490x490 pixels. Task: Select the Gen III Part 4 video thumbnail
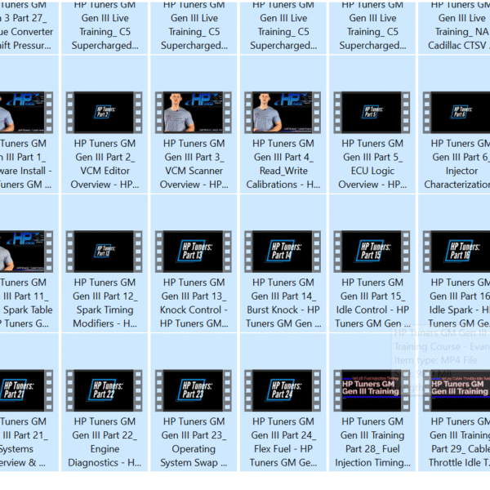pyautogui.click(x=283, y=113)
